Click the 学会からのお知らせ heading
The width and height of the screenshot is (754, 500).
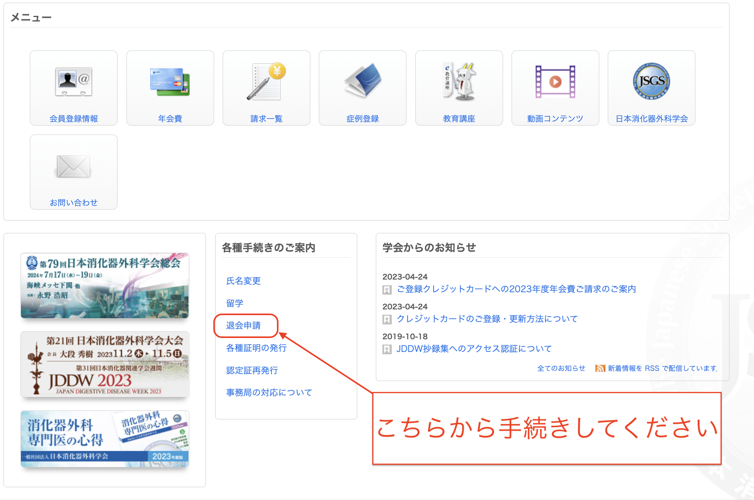[429, 248]
